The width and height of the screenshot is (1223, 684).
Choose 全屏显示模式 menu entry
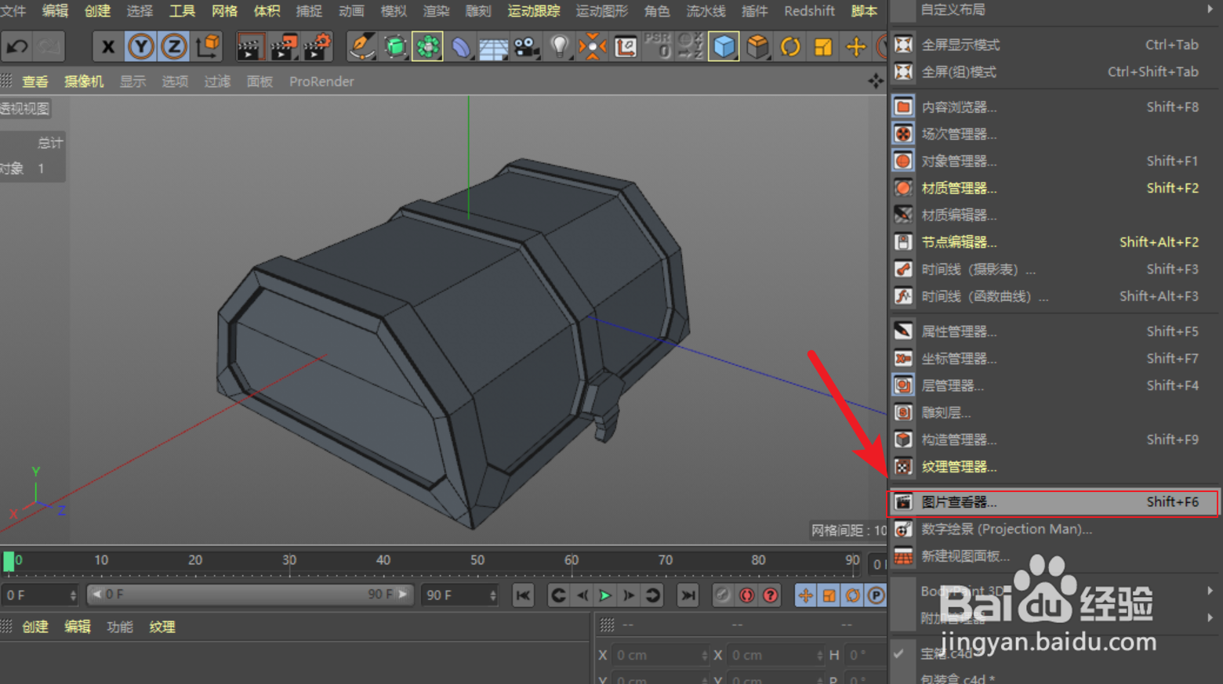[1053, 45]
